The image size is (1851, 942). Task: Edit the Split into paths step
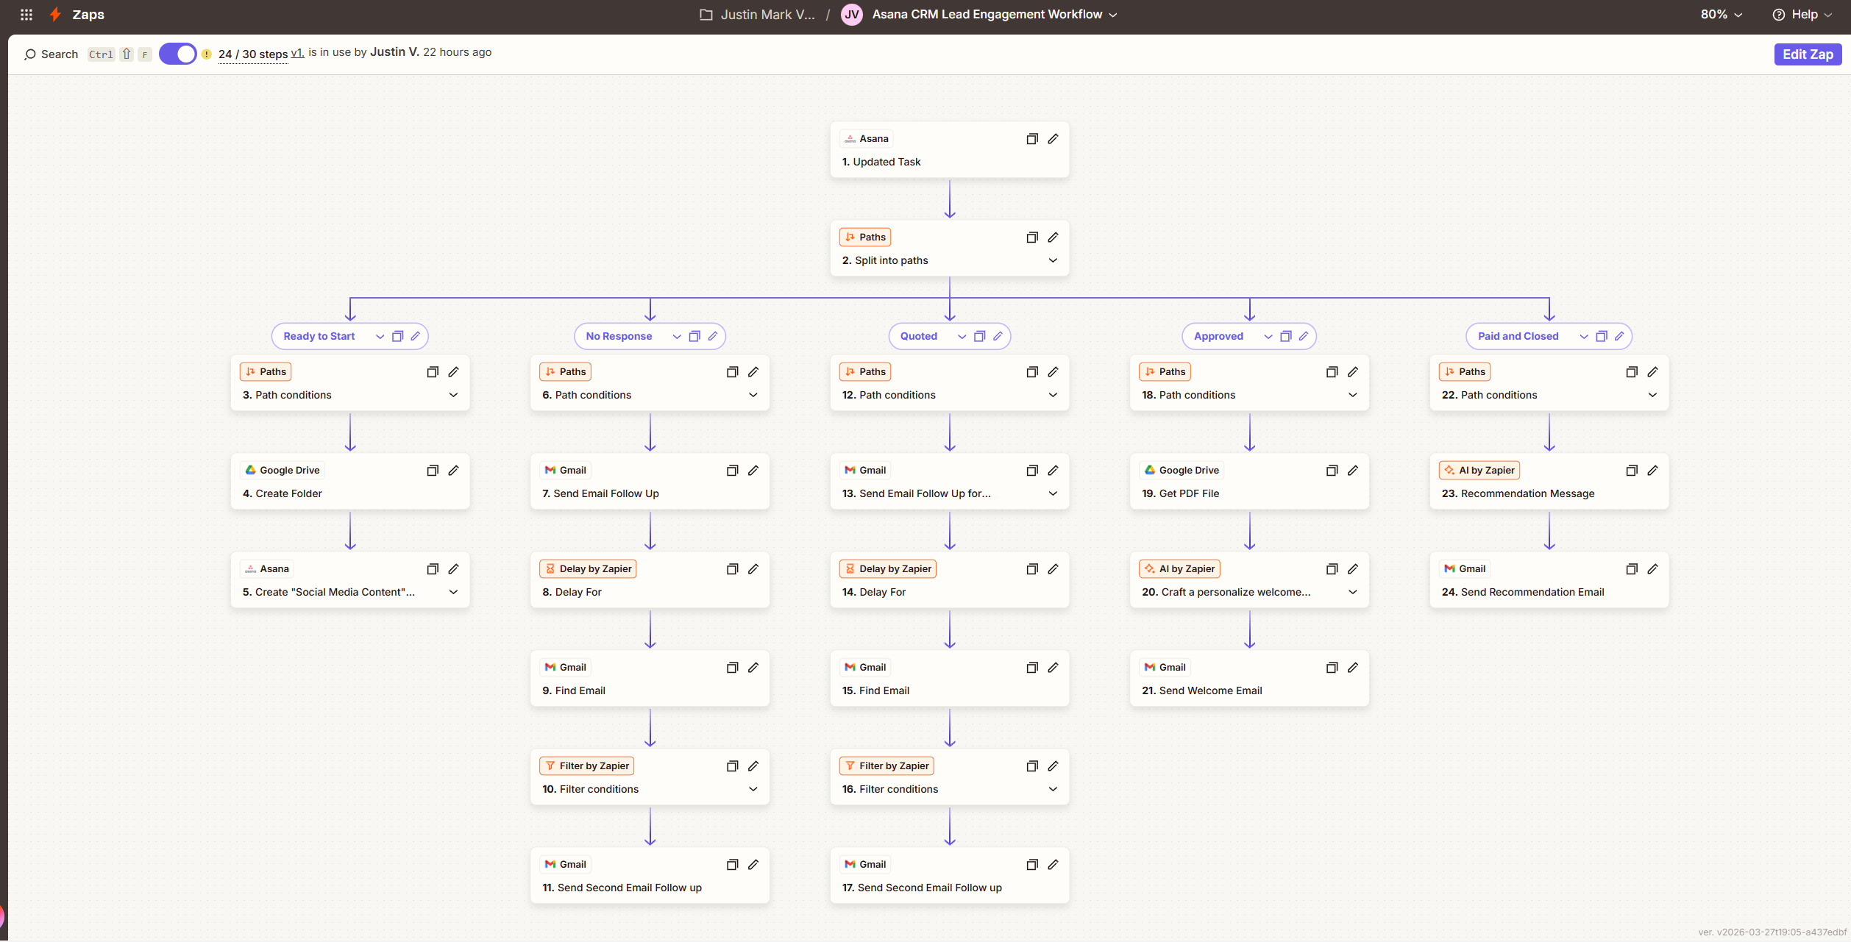1053,237
